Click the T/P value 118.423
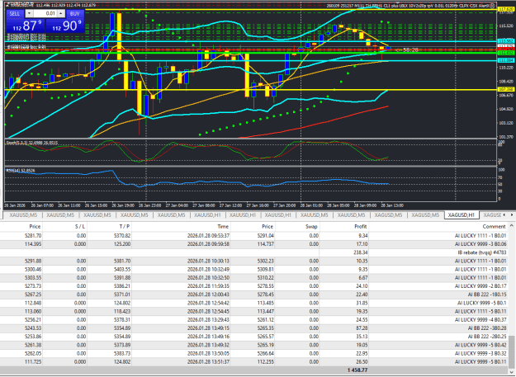This screenshot has width=516, height=377. coord(123,311)
